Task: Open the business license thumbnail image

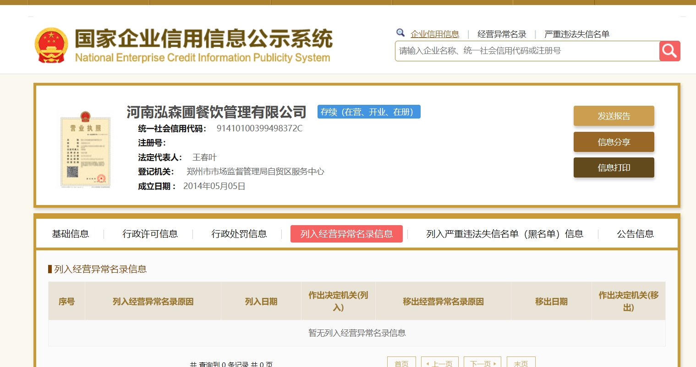Action: 86,149
